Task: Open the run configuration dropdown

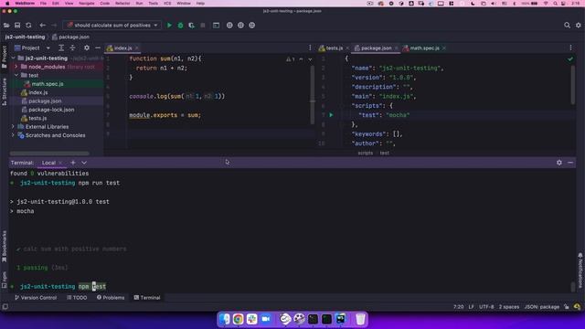Action: (112, 26)
